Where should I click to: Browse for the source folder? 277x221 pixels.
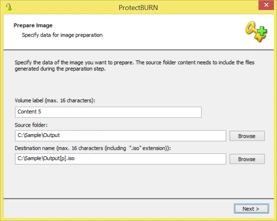click(x=247, y=136)
